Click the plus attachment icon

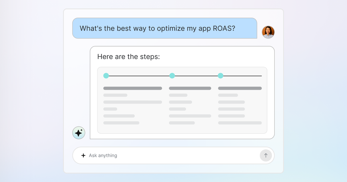pos(83,156)
